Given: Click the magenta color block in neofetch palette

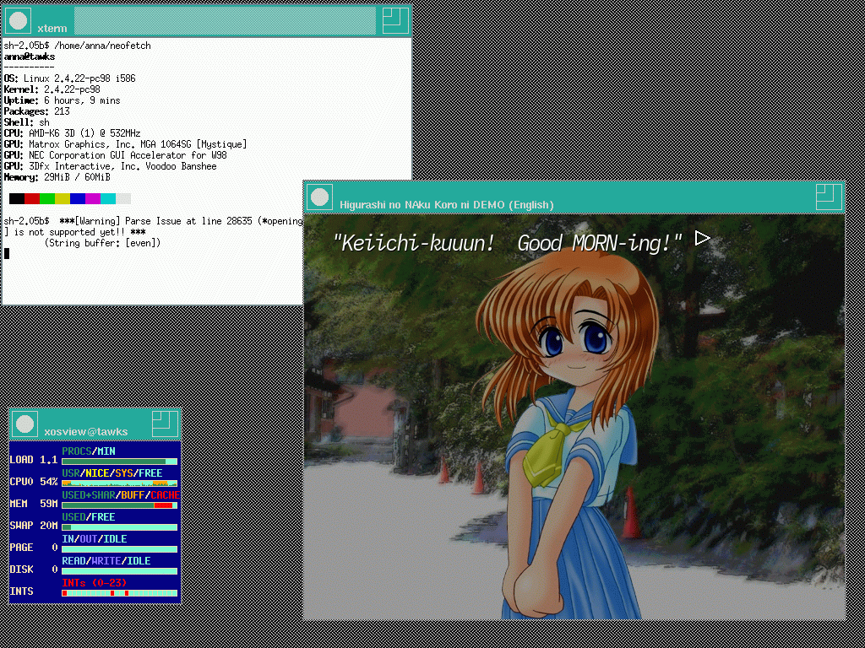Looking at the screenshot, I should 93,198.
